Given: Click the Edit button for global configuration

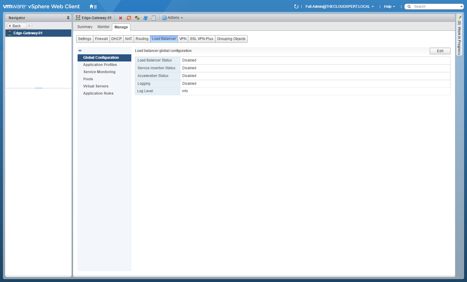Looking at the screenshot, I should [x=440, y=51].
